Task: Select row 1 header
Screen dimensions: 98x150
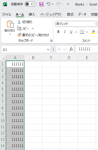Action: coord(3,64)
